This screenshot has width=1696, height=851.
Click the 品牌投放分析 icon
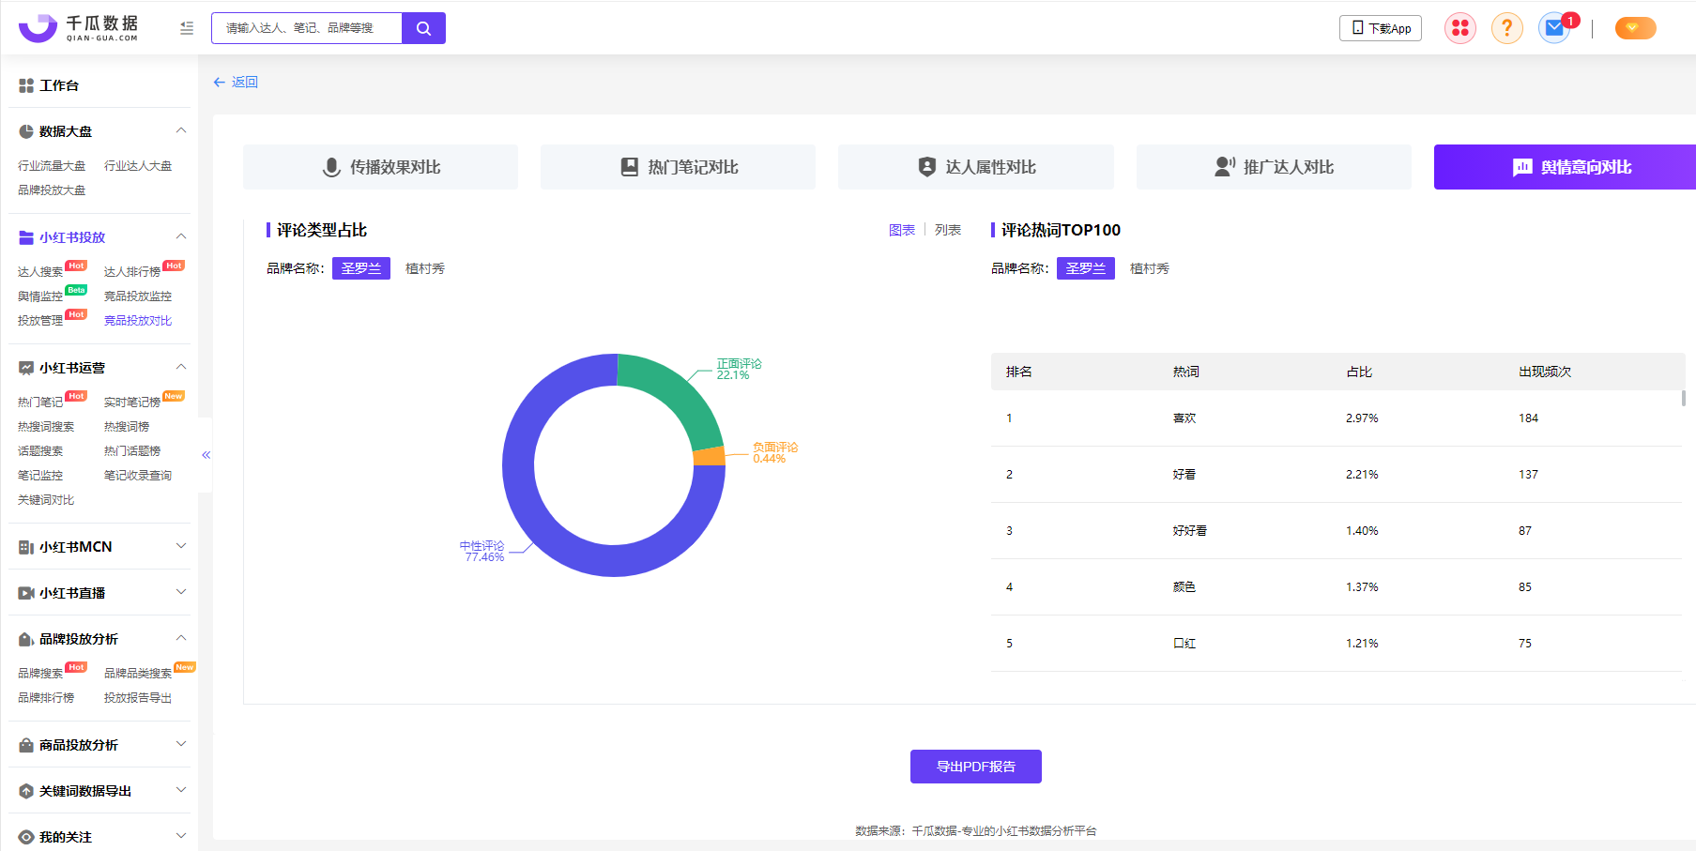click(x=26, y=639)
